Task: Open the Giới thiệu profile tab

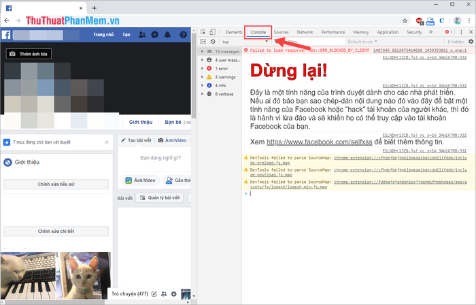Action: [141, 122]
